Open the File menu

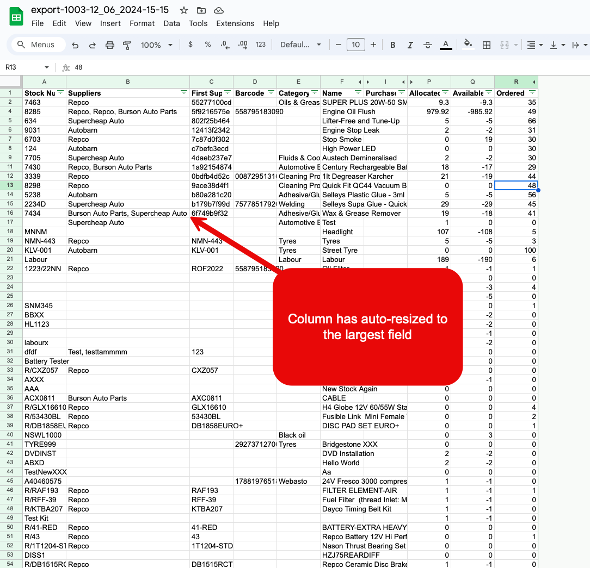[x=37, y=24]
